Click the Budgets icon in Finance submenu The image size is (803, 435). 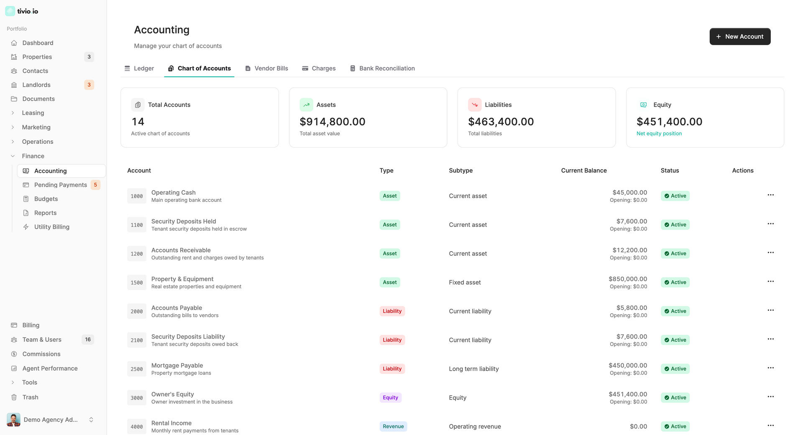click(26, 199)
